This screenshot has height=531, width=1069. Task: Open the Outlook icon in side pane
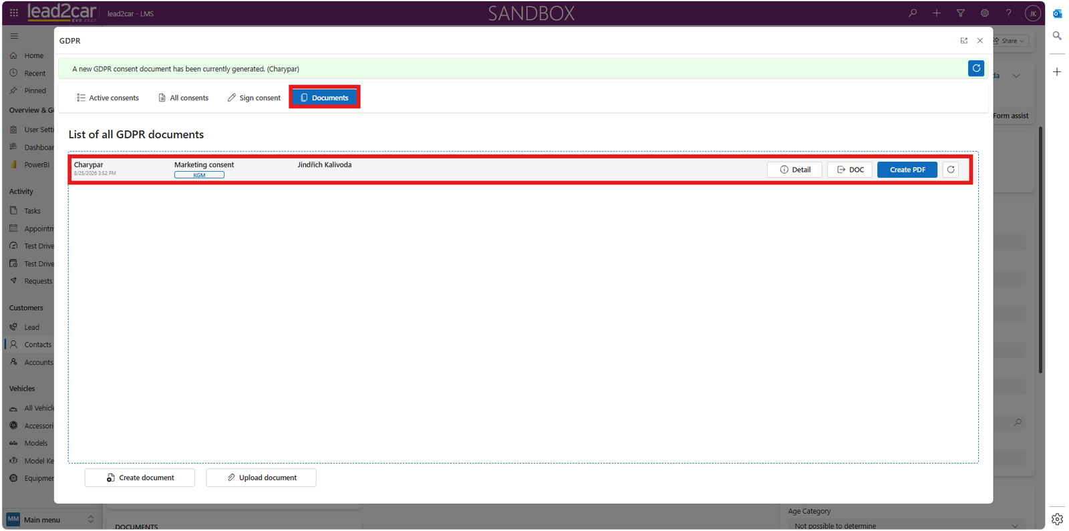1057,13
